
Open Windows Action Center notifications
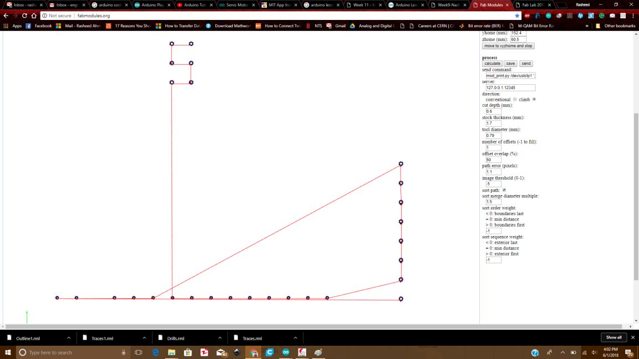[630, 352]
